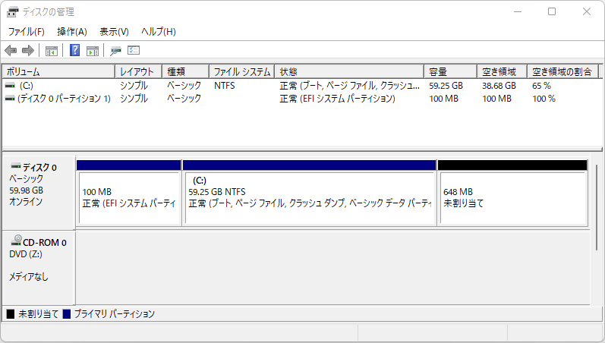Click 正常 (EFI システム パーティション) status cell
The image size is (605, 343).
click(x=337, y=99)
